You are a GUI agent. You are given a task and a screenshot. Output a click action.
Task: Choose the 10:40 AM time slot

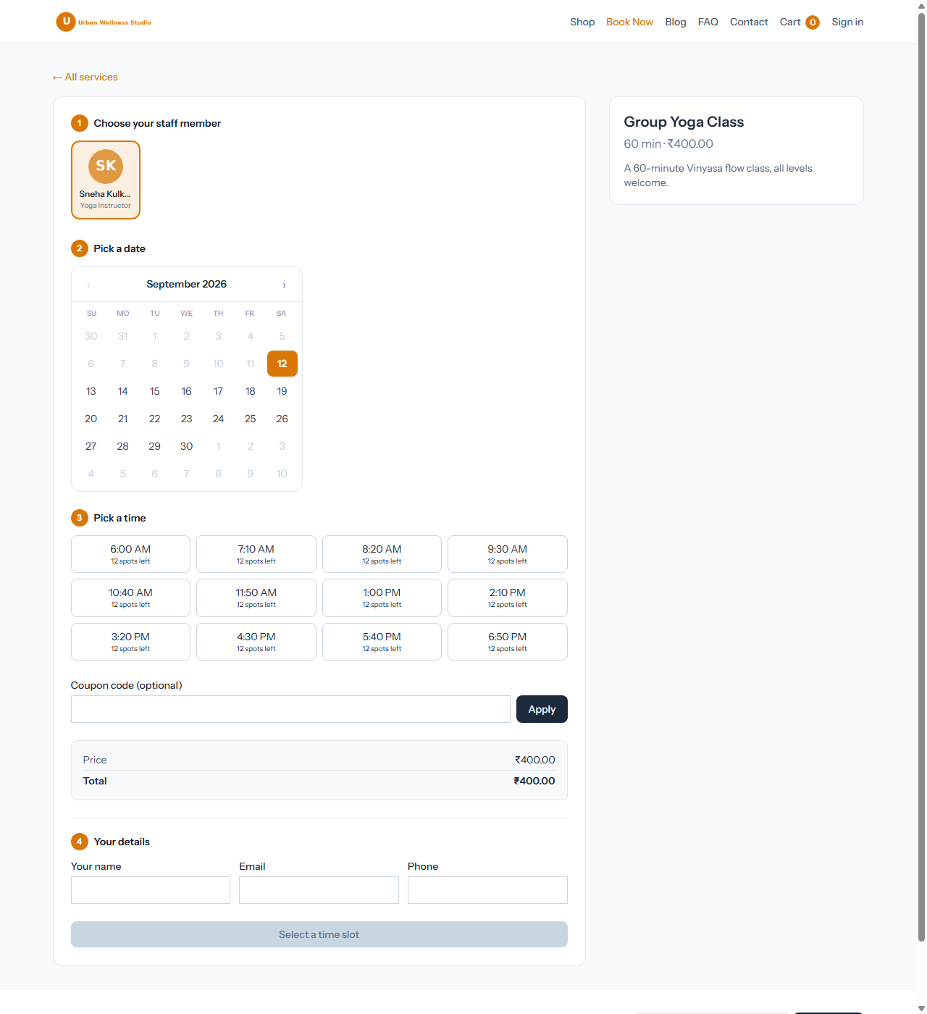coord(130,598)
